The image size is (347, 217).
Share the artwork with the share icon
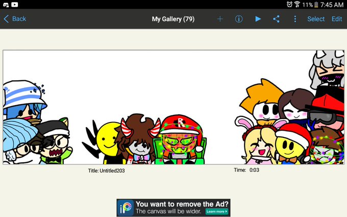[x=276, y=19]
